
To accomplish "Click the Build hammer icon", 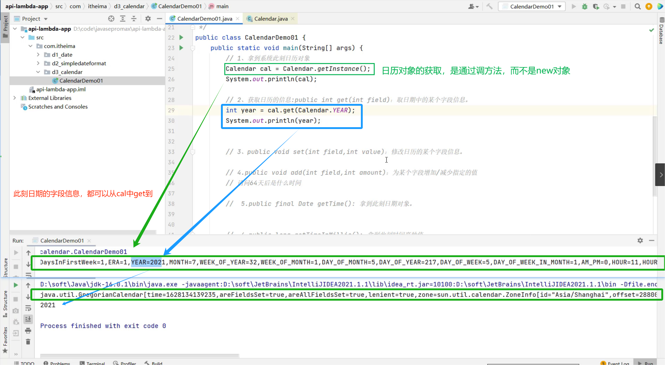I will (x=489, y=6).
